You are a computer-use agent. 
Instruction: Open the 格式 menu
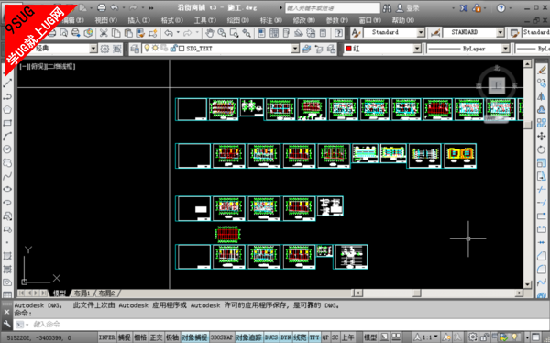pyautogui.click(x=172, y=20)
